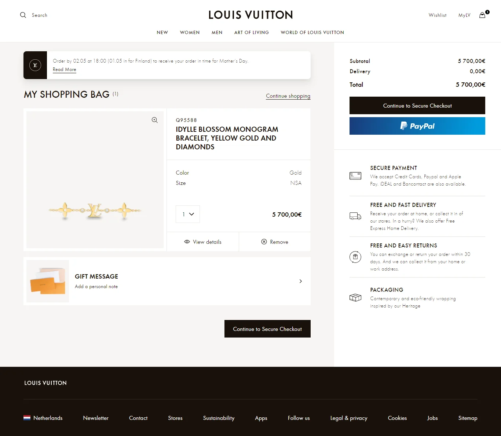Open the ART OF LIVING menu

[x=252, y=33]
